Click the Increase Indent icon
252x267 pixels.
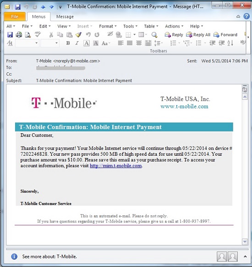pyautogui.click(x=221, y=43)
